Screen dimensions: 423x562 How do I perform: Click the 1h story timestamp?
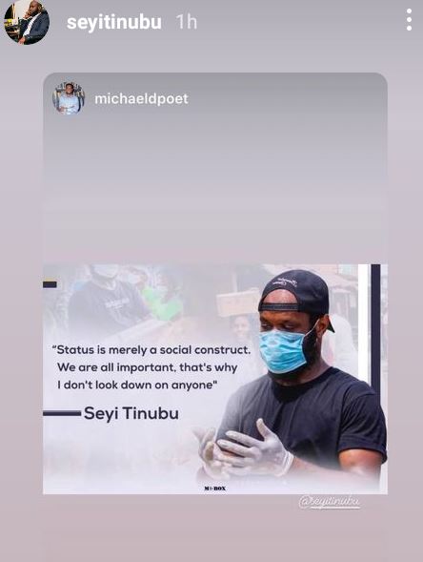tap(187, 22)
